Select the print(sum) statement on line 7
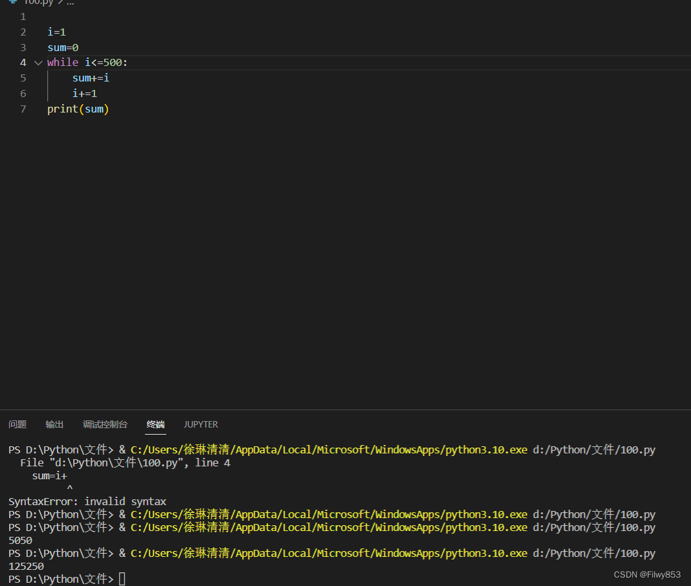Screen dimensions: 691x586 click(78, 109)
